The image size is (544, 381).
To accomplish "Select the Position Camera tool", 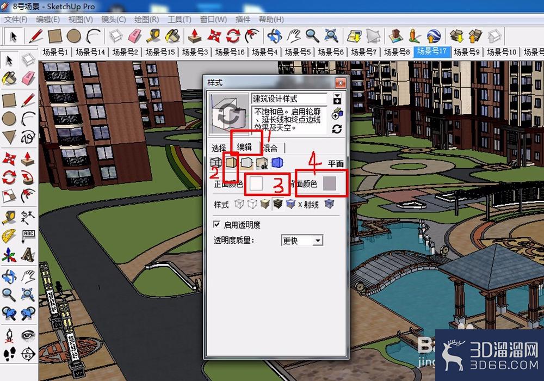I will pyautogui.click(x=9, y=335).
